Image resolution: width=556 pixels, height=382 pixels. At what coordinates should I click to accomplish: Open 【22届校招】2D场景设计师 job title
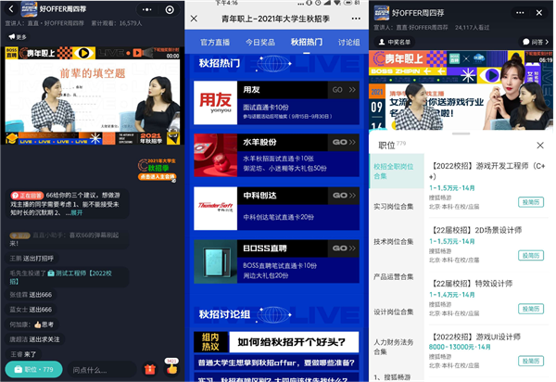[x=476, y=230]
